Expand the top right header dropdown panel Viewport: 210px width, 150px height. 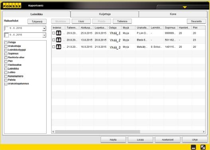183,7
